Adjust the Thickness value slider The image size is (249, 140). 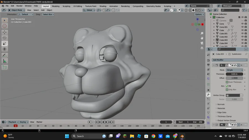pyautogui.click(x=234, y=74)
